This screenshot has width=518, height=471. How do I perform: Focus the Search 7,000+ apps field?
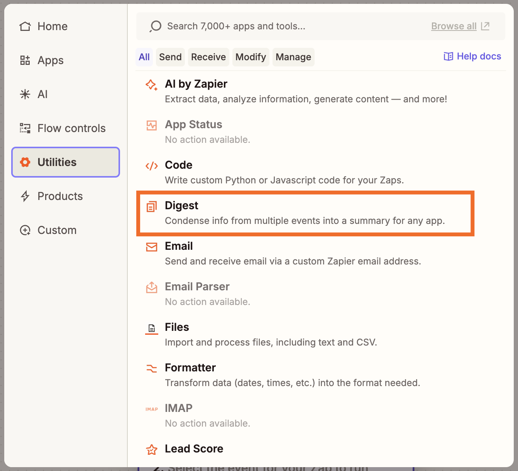tap(320, 26)
